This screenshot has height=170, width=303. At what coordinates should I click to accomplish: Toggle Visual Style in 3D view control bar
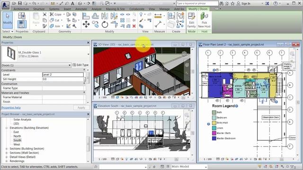pos(117,97)
